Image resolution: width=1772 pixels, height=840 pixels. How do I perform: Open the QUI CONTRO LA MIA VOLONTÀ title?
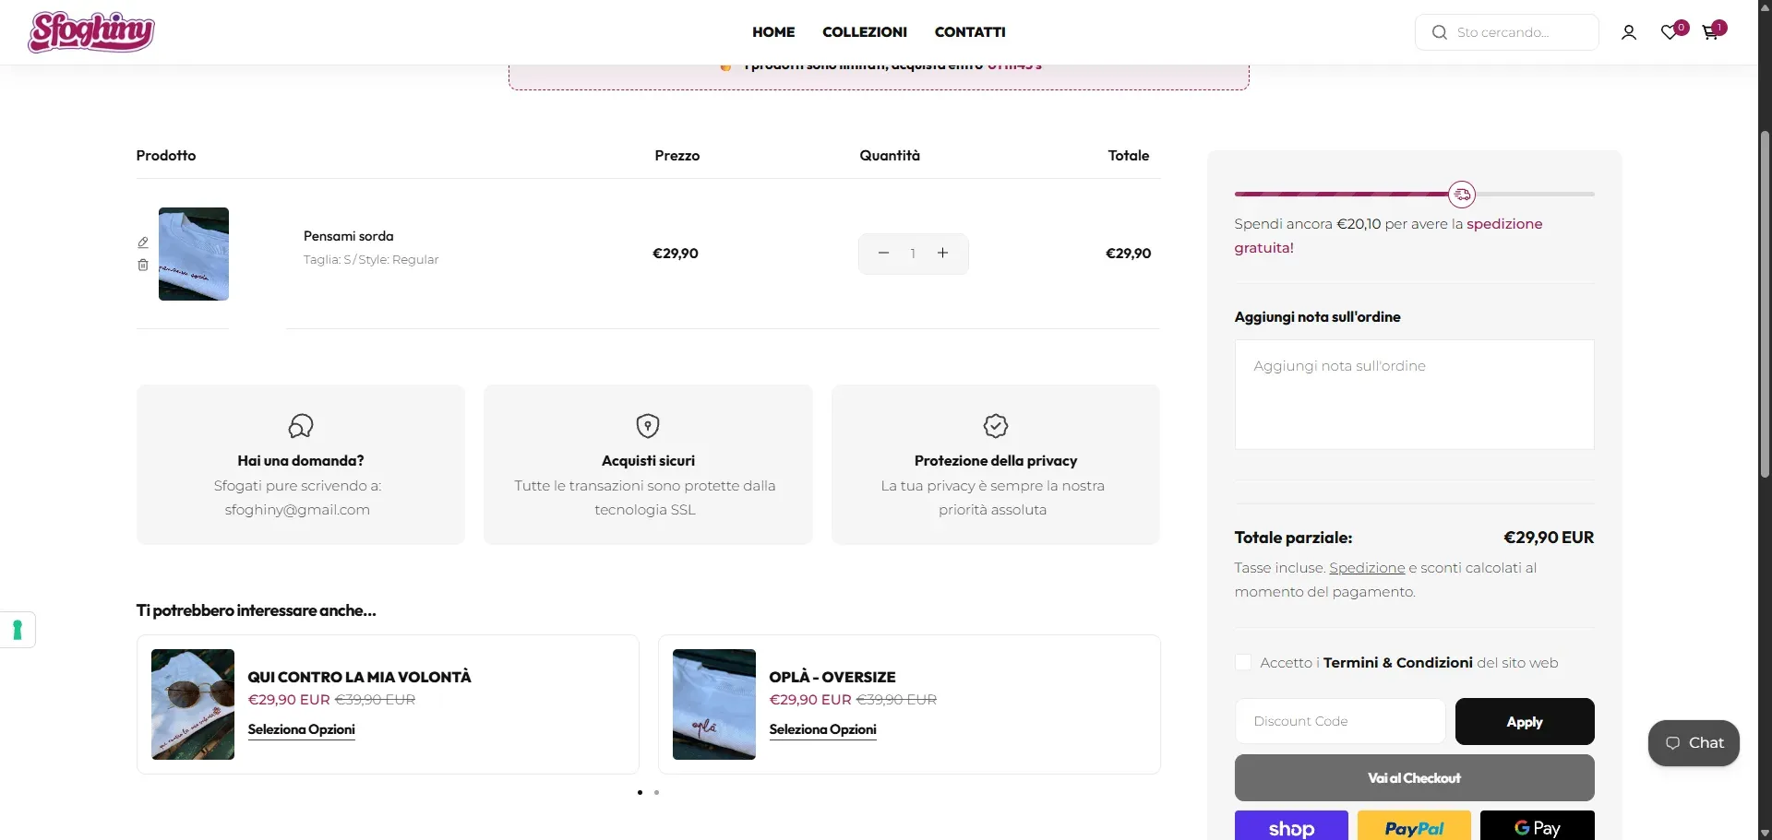click(x=359, y=677)
